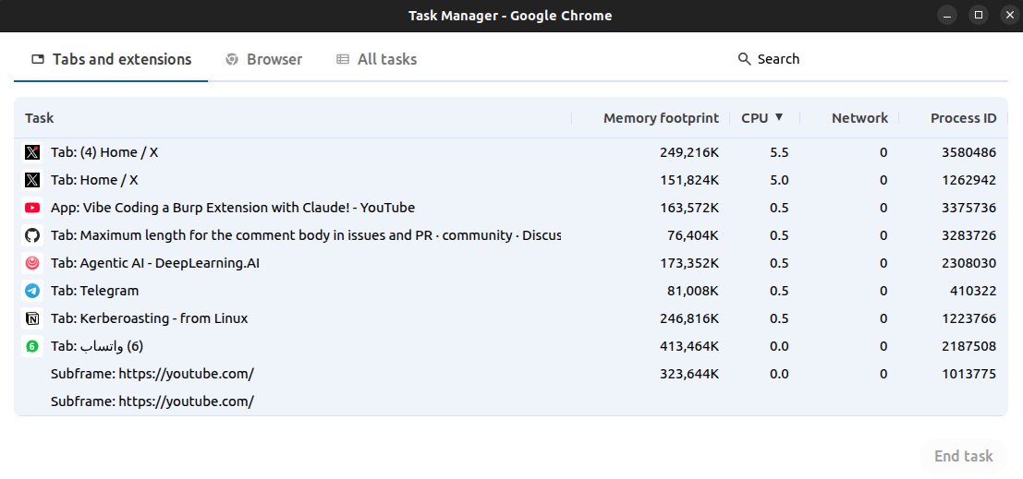The height and width of the screenshot is (479, 1023).
Task: Click process ID 3375736
Action: pos(968,208)
